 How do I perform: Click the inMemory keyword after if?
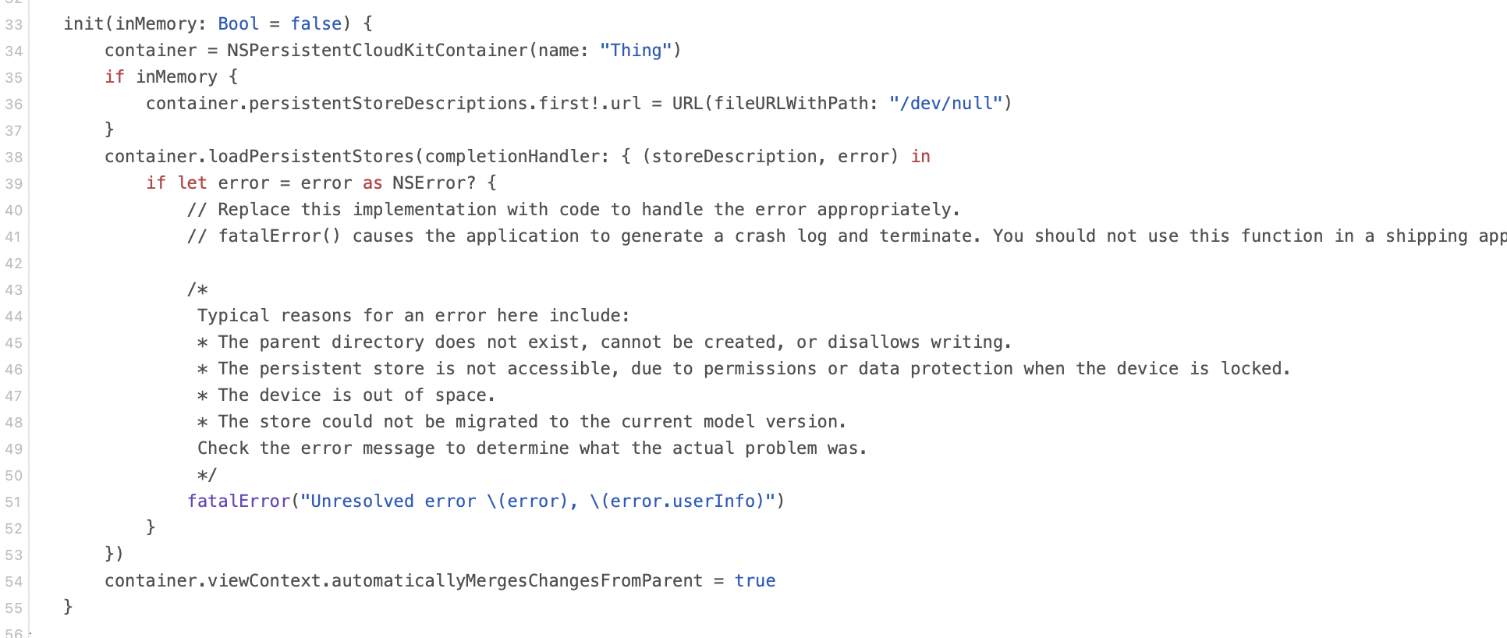tap(176, 77)
